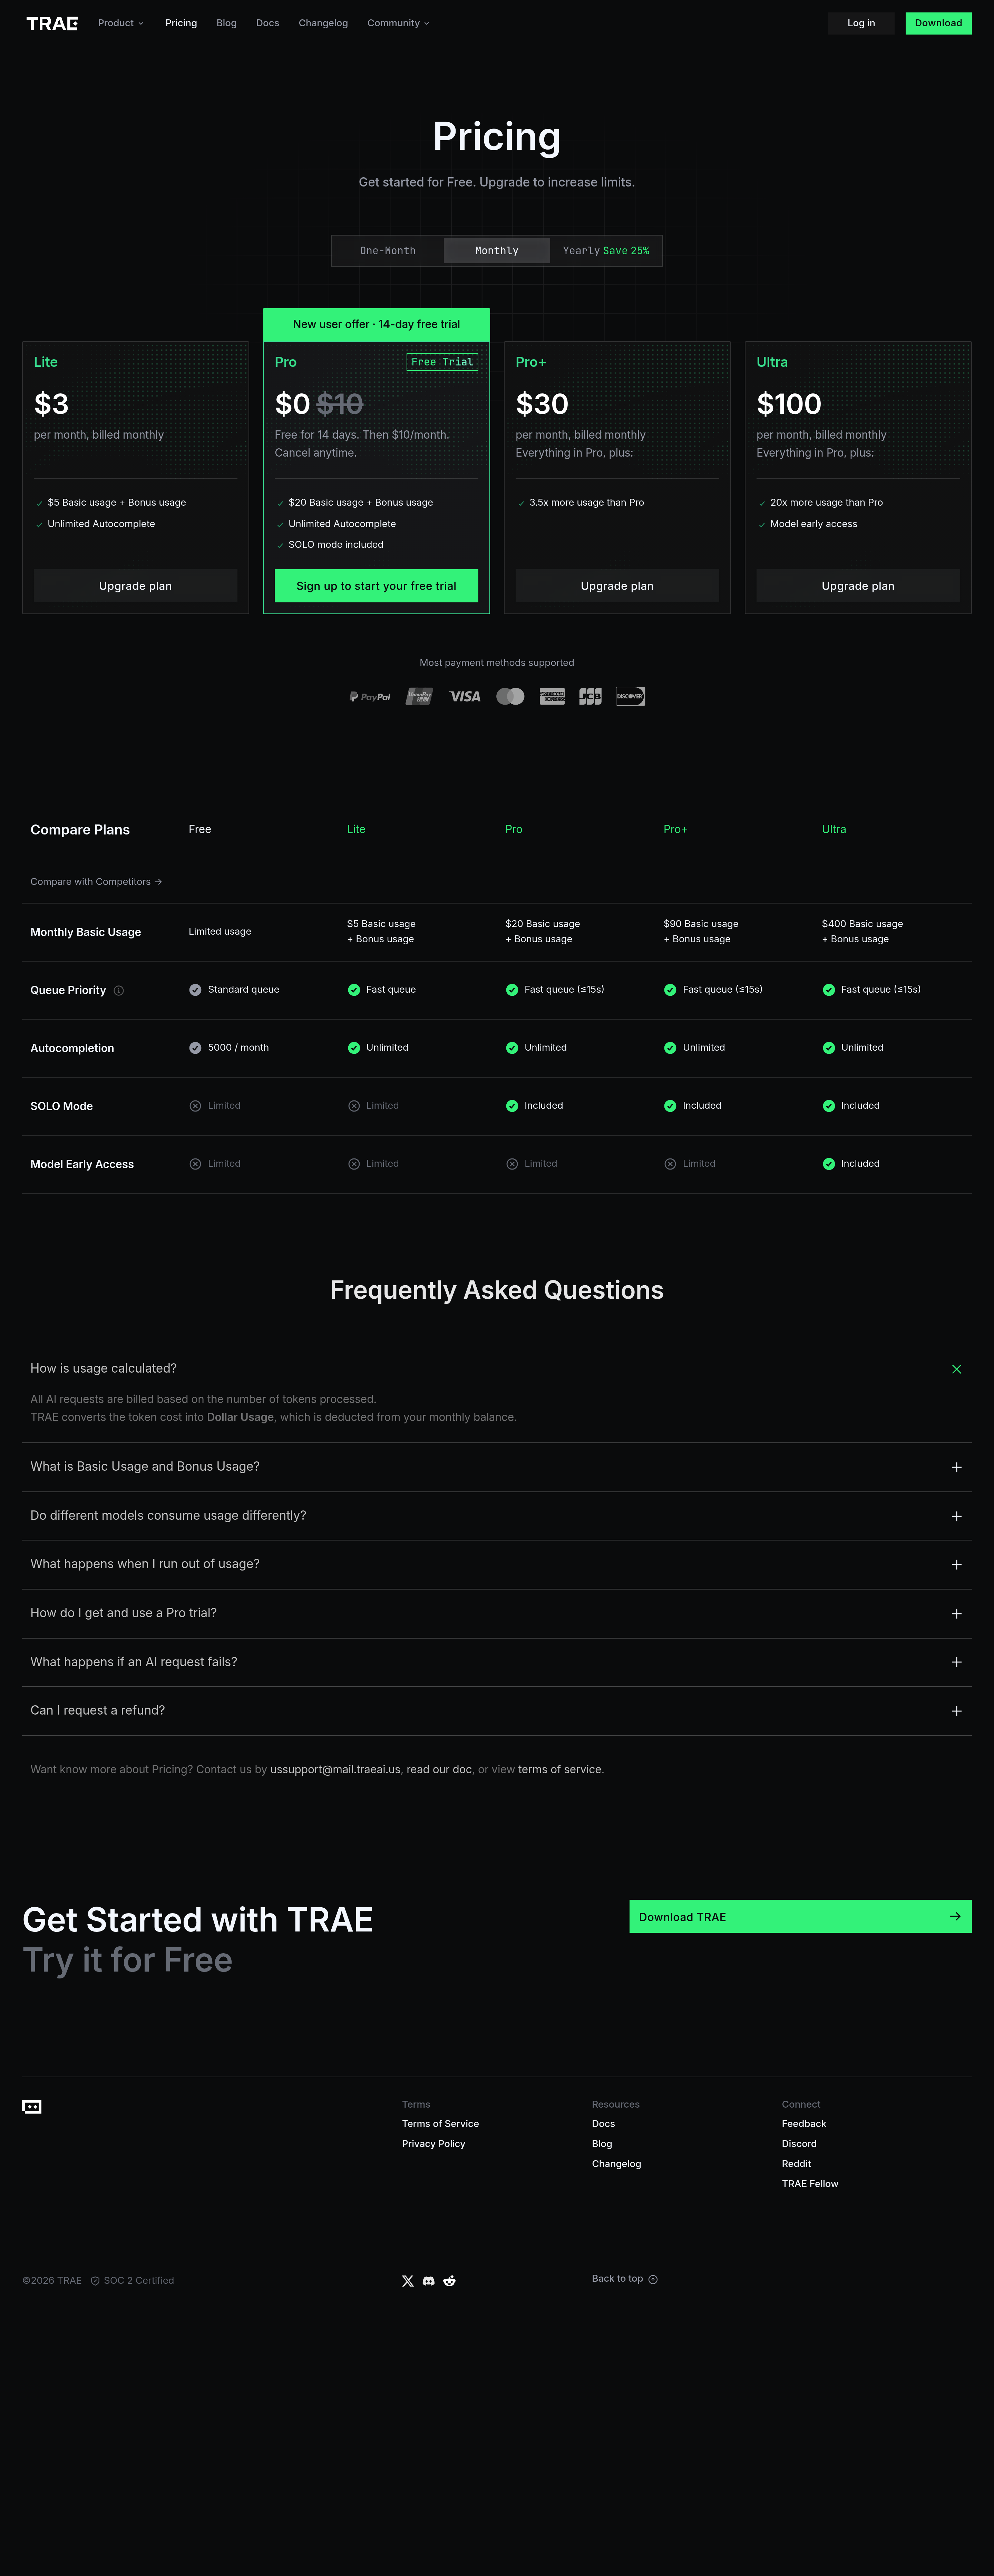994x2576 pixels.
Task: Click the Queue Priority info icon
Action: pos(119,991)
